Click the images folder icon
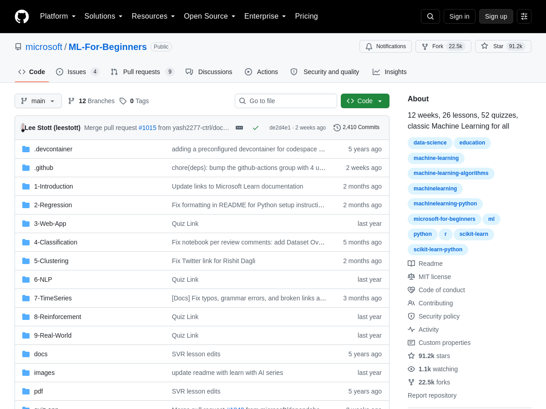This screenshot has height=409, width=546. click(x=26, y=373)
